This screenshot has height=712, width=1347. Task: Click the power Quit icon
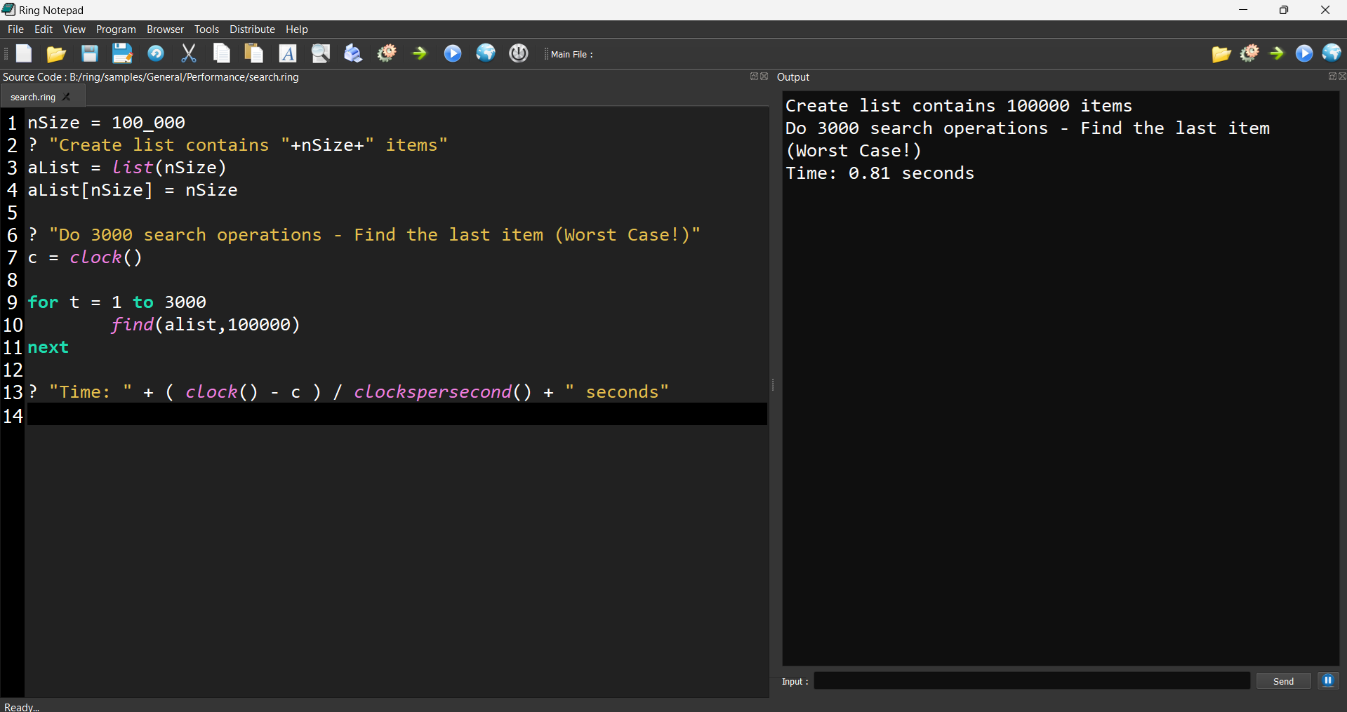click(x=519, y=53)
